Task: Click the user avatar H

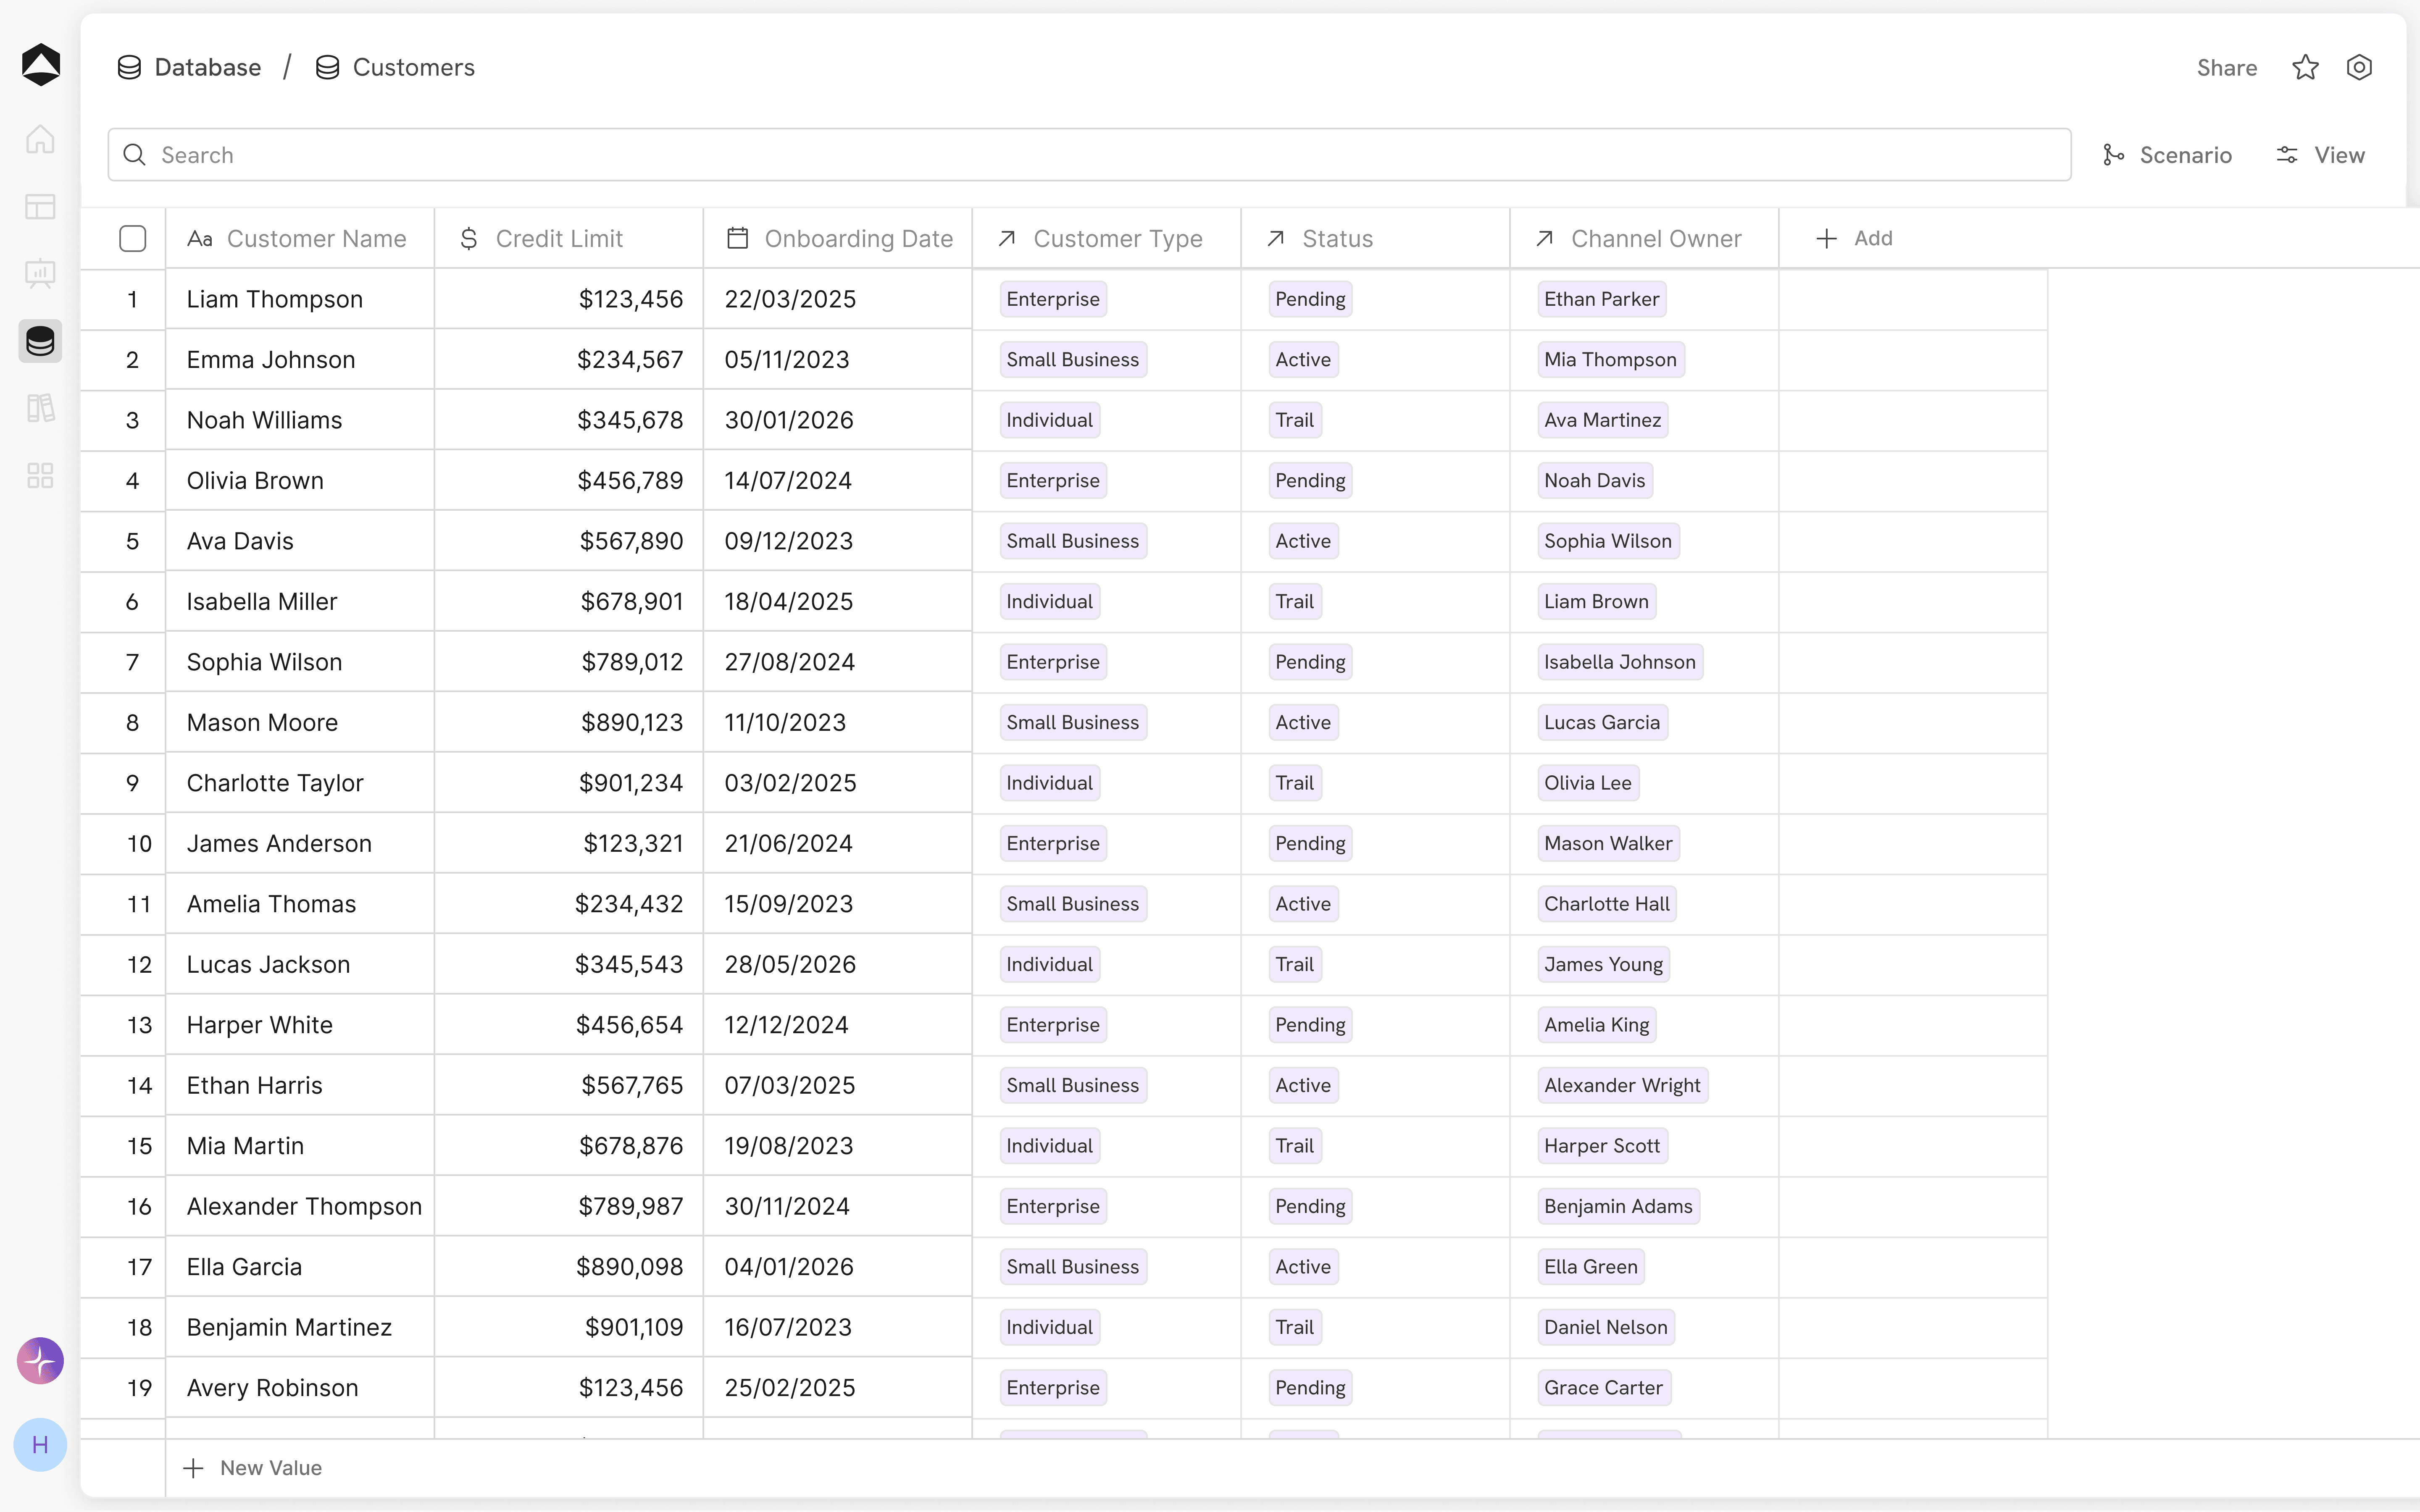Action: coord(40,1445)
